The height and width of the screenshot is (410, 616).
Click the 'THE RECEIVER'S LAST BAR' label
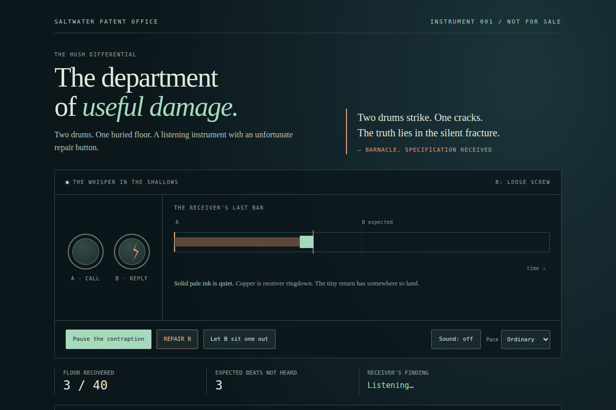click(x=219, y=208)
